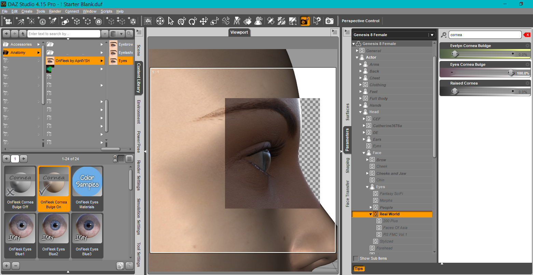533x275 pixels.
Task: Click the Create New Spotlight icon
Action: click(53, 21)
